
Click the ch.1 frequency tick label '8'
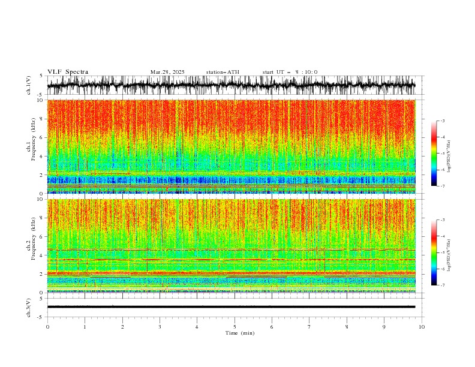coord(42,119)
